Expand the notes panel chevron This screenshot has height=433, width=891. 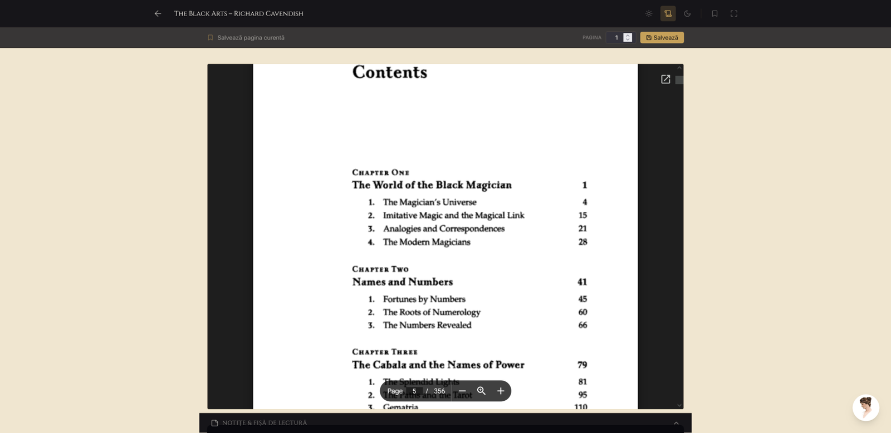point(676,423)
